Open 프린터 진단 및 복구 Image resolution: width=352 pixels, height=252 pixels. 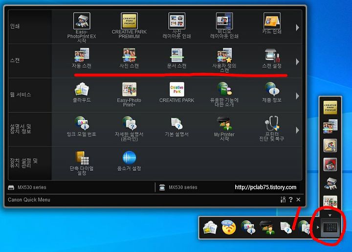coord(272,129)
